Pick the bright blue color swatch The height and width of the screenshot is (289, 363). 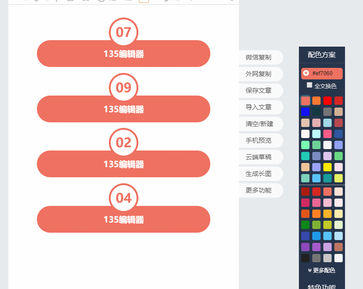point(305,112)
